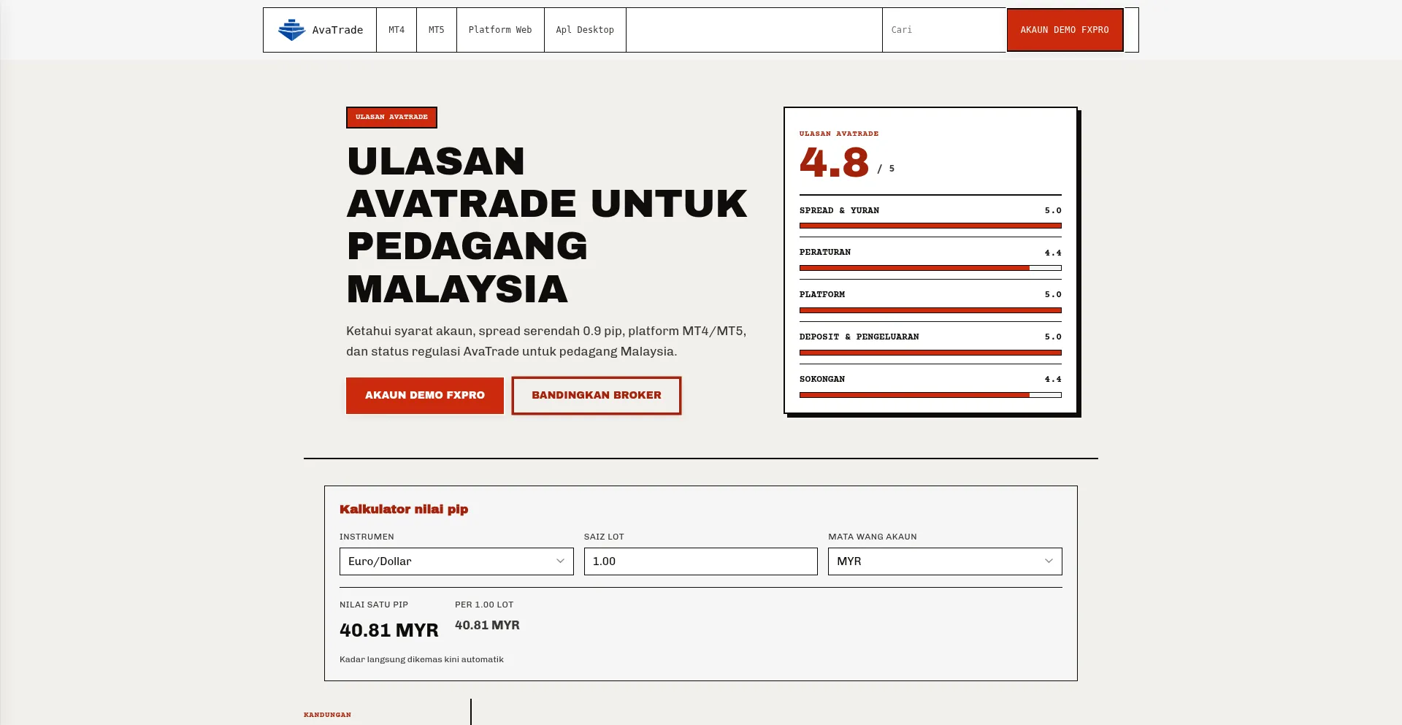Click the Peraturan rating bar
The width and height of the screenshot is (1402, 725).
930,268
